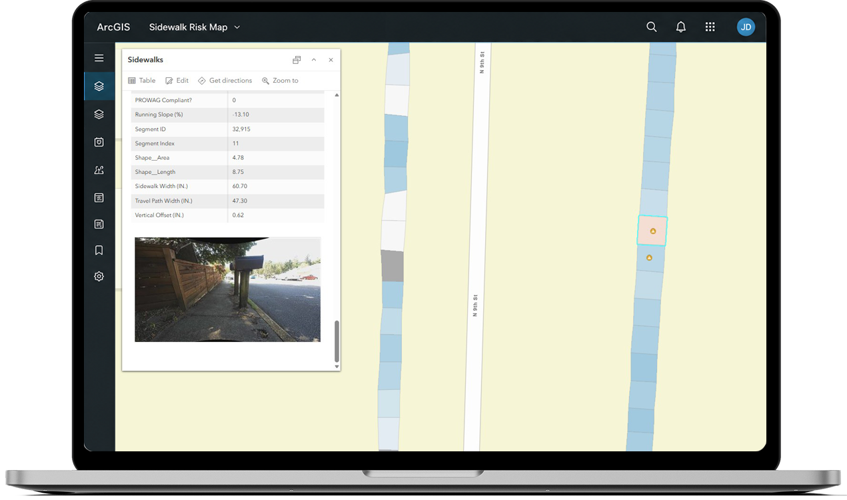The image size is (847, 500).
Task: Click the warning marker below the selected segment
Action: tap(649, 257)
